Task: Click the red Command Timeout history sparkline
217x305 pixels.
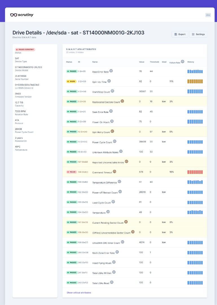Action: (x=195, y=172)
